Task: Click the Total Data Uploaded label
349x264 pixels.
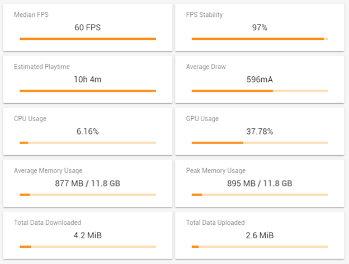Action: coord(215,223)
